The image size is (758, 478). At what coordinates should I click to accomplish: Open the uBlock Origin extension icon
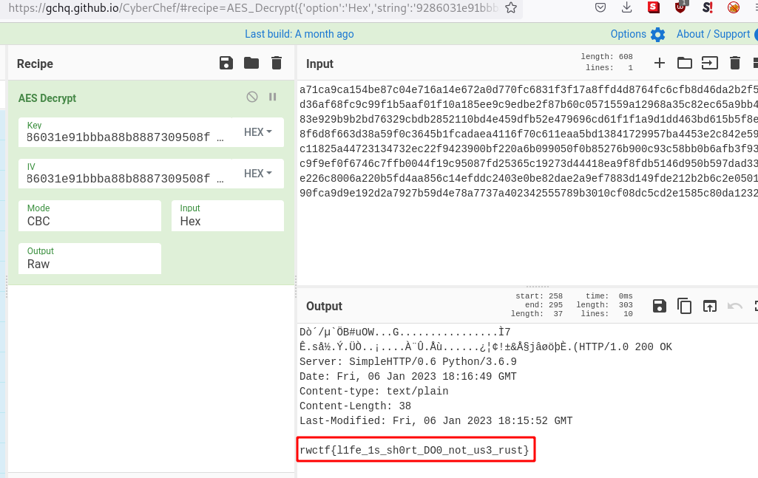(x=680, y=8)
